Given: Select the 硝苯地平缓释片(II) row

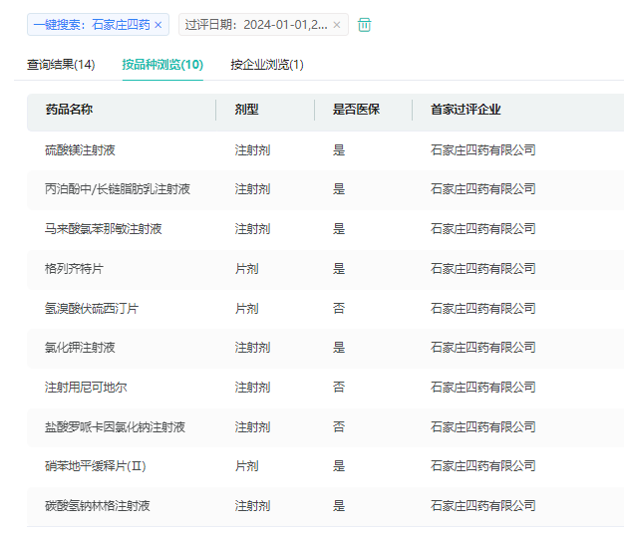Looking at the screenshot, I should [x=96, y=466].
